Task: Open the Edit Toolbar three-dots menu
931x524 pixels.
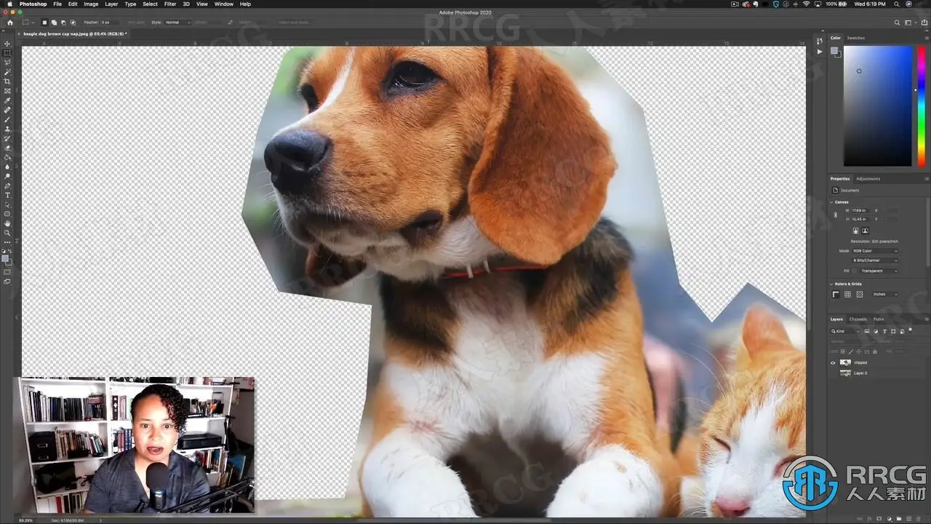Action: pyautogui.click(x=8, y=242)
